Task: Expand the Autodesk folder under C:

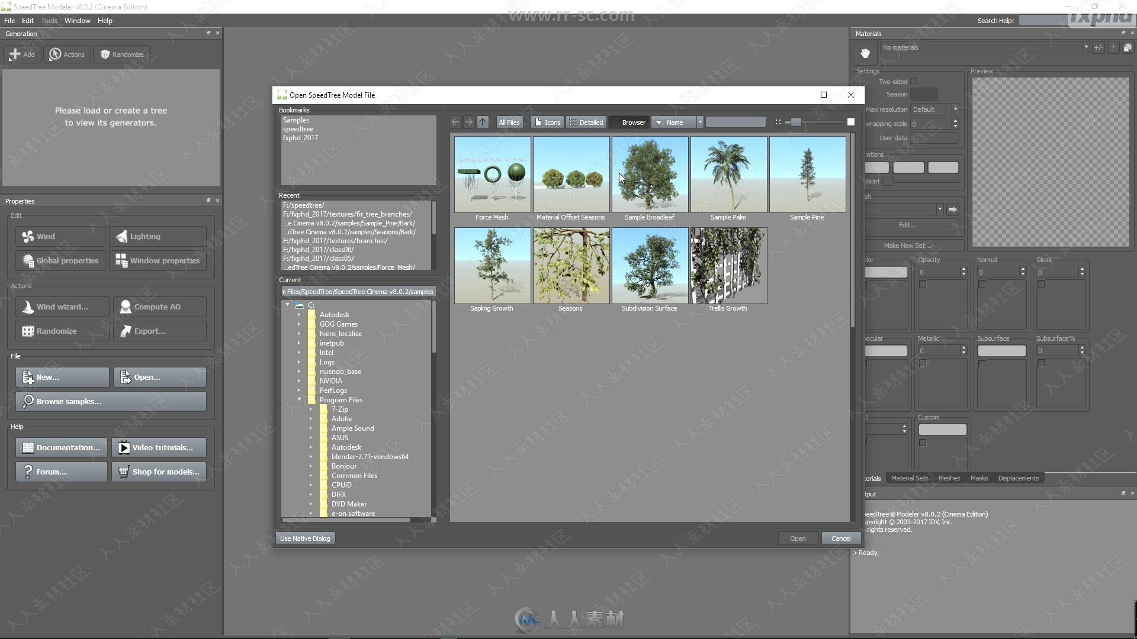Action: tap(299, 315)
